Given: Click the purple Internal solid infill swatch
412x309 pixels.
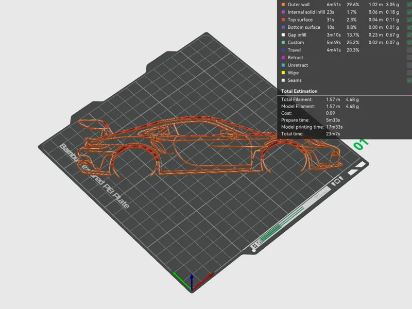Looking at the screenshot, I should click(283, 12).
